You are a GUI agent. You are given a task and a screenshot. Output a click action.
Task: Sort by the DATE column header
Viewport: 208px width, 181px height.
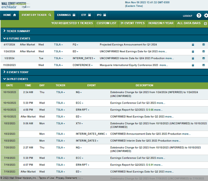click(9, 85)
